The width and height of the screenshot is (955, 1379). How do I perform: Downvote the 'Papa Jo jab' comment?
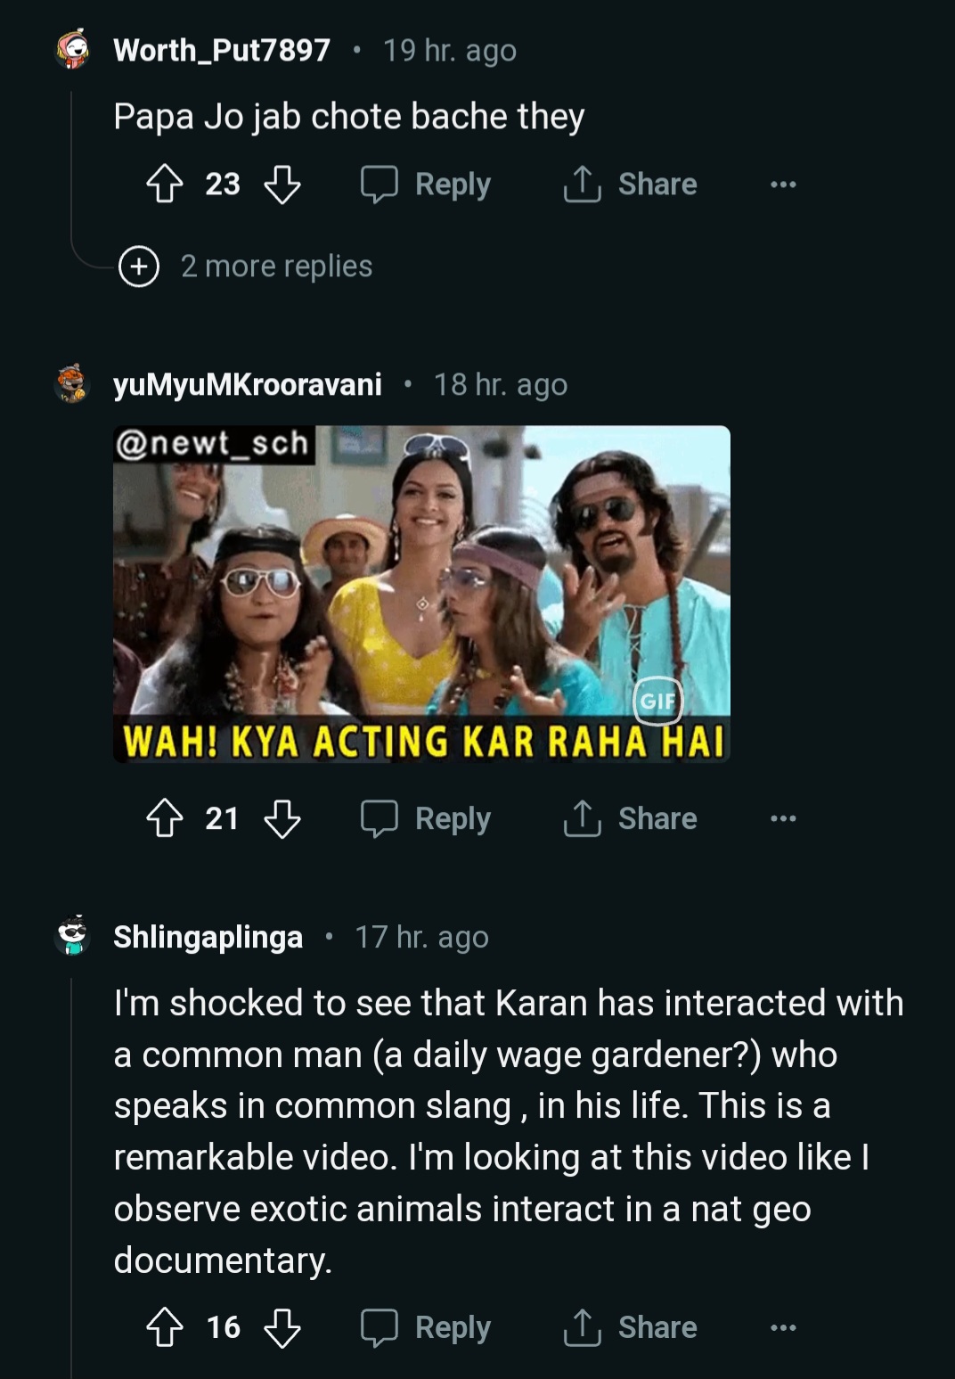click(282, 185)
